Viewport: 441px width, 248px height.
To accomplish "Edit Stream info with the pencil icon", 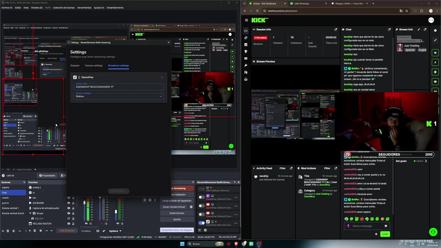I will tap(419, 29).
